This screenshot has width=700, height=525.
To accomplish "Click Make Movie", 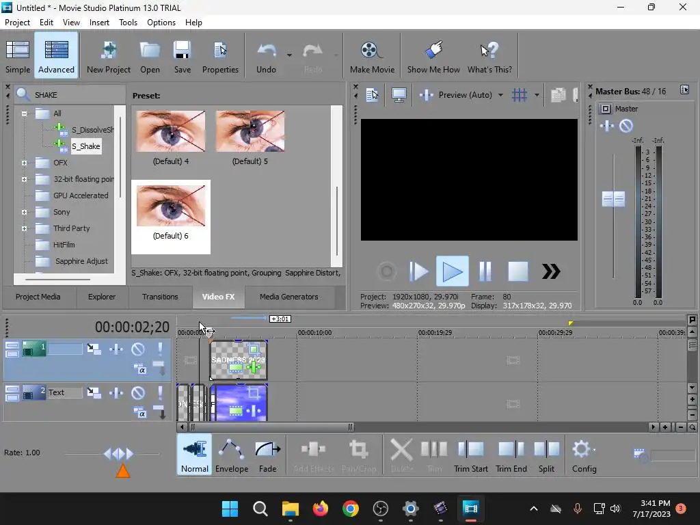I will coord(372,56).
